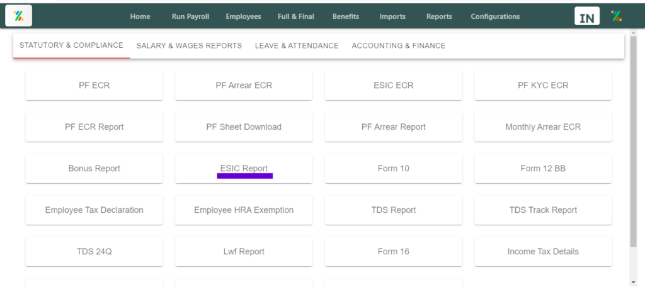Open the TDS Track Report card
Screen dimensions: 645x304
(x=543, y=210)
